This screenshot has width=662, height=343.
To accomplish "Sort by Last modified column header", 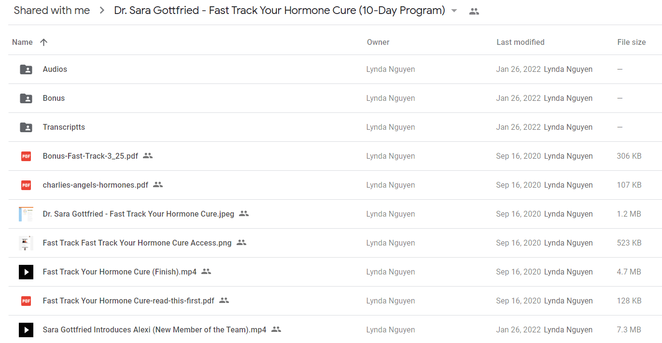I will tap(521, 42).
